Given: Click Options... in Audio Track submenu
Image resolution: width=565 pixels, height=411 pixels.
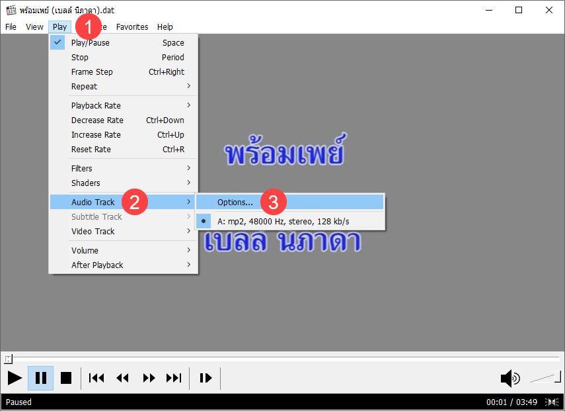Looking at the screenshot, I should point(289,202).
